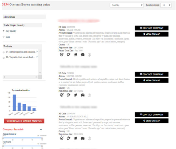Click chat bubble icon in NECTAR HOUSE listing

pyautogui.click(x=82, y=95)
